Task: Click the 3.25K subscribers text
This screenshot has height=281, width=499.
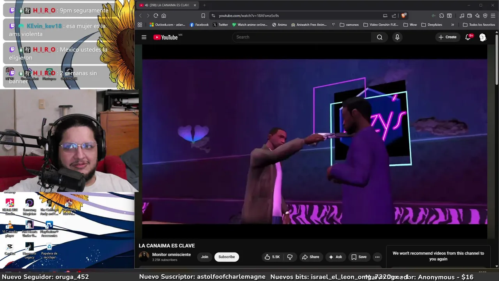Action: coord(165,260)
